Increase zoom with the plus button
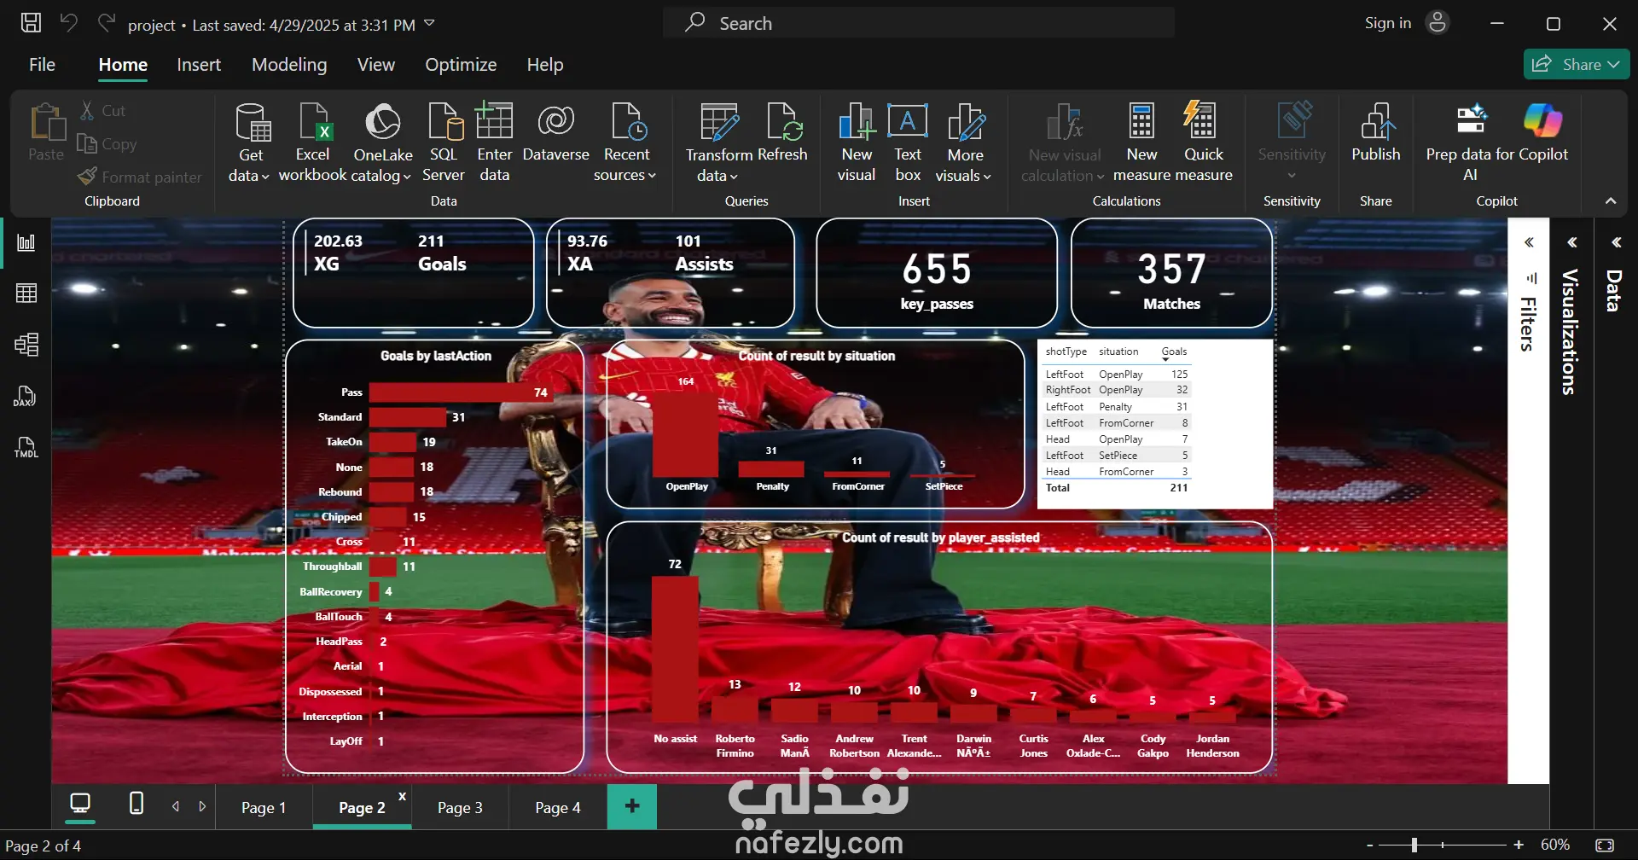1638x860 pixels. point(1519,845)
